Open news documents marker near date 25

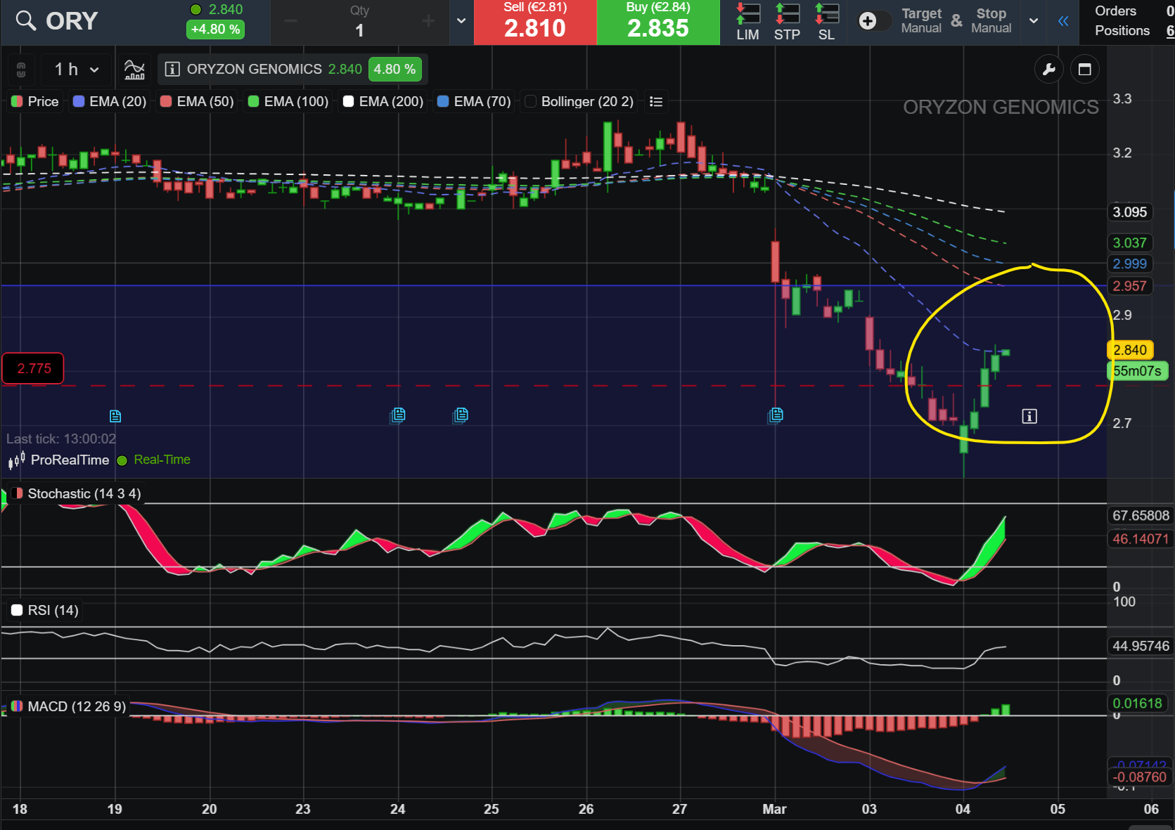tap(461, 415)
